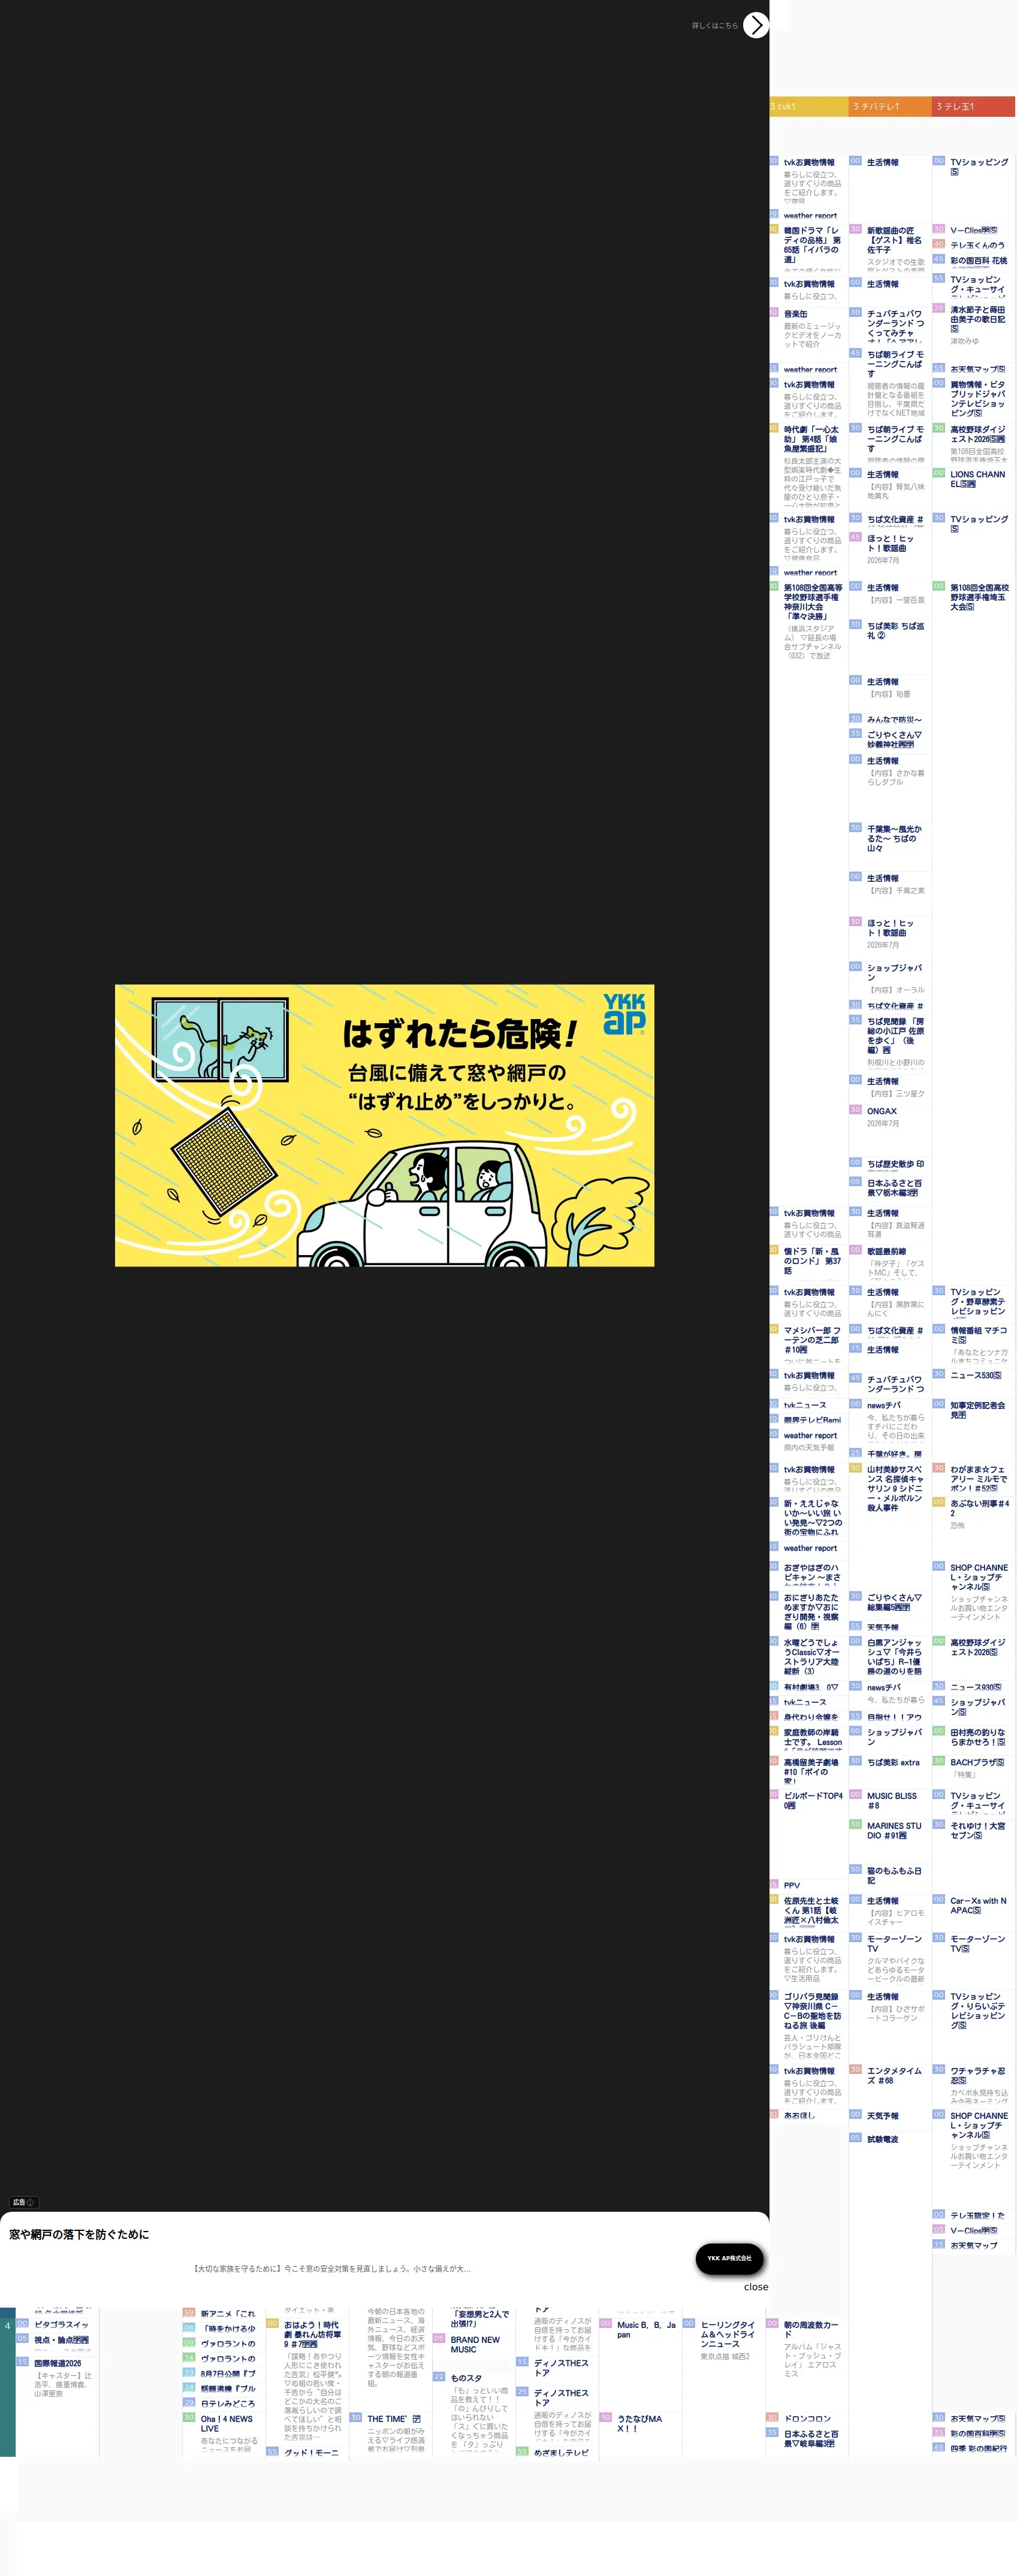Image resolution: width=1017 pixels, height=2576 pixels.
Task: Open the 詳しくはこちら link
Action: [714, 26]
